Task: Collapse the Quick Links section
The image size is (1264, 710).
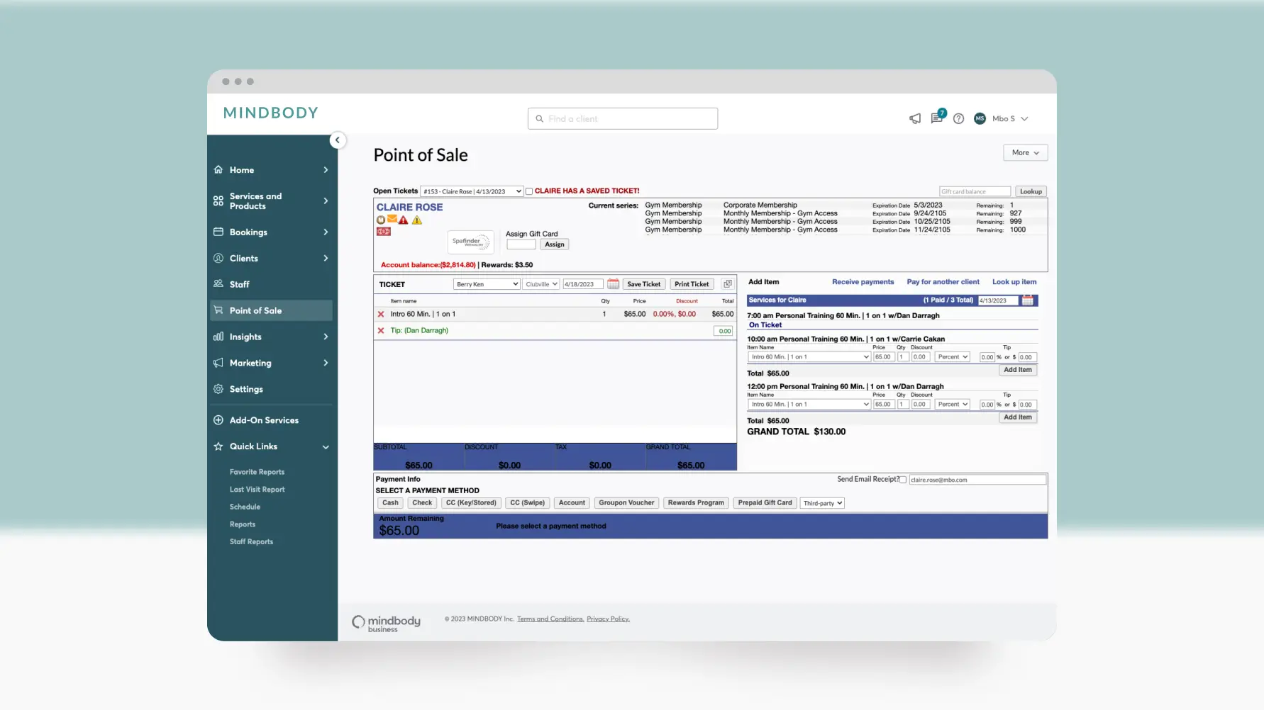Action: (x=326, y=447)
